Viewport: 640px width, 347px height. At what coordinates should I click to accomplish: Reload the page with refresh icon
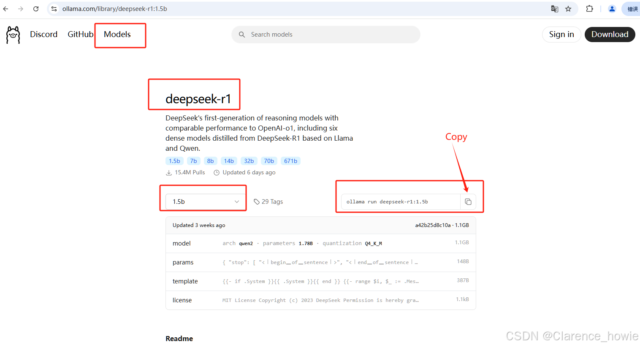pyautogui.click(x=36, y=9)
